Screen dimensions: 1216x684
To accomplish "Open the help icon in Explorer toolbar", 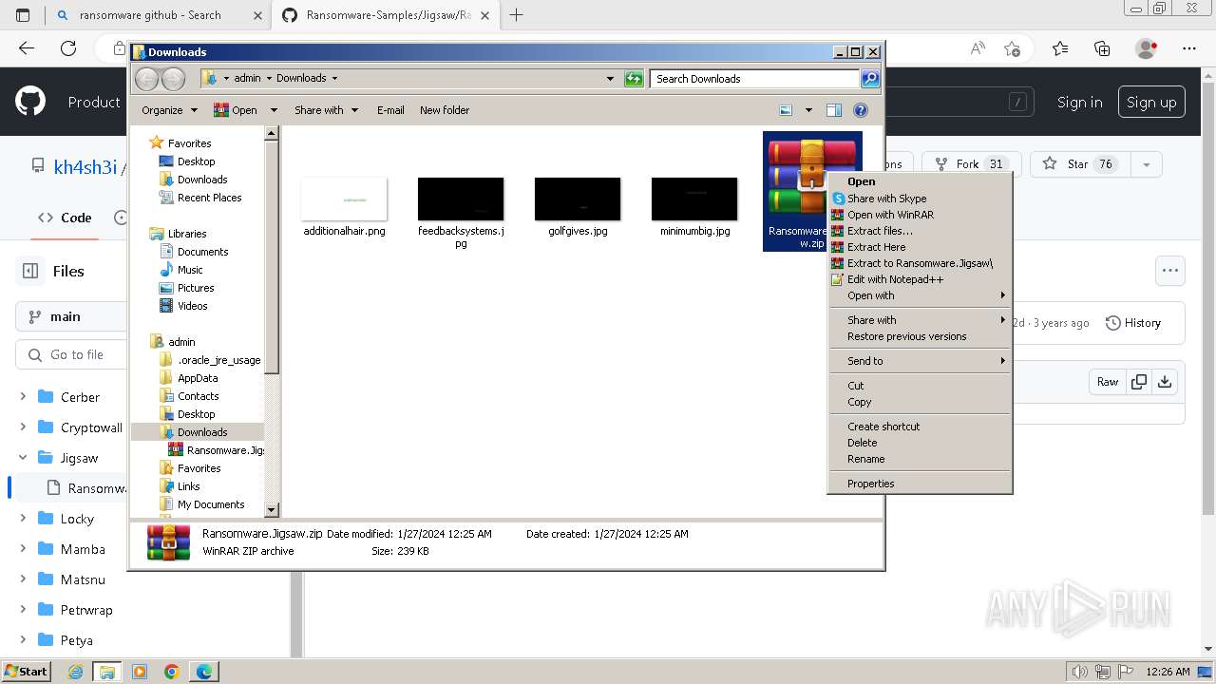I will [861, 110].
